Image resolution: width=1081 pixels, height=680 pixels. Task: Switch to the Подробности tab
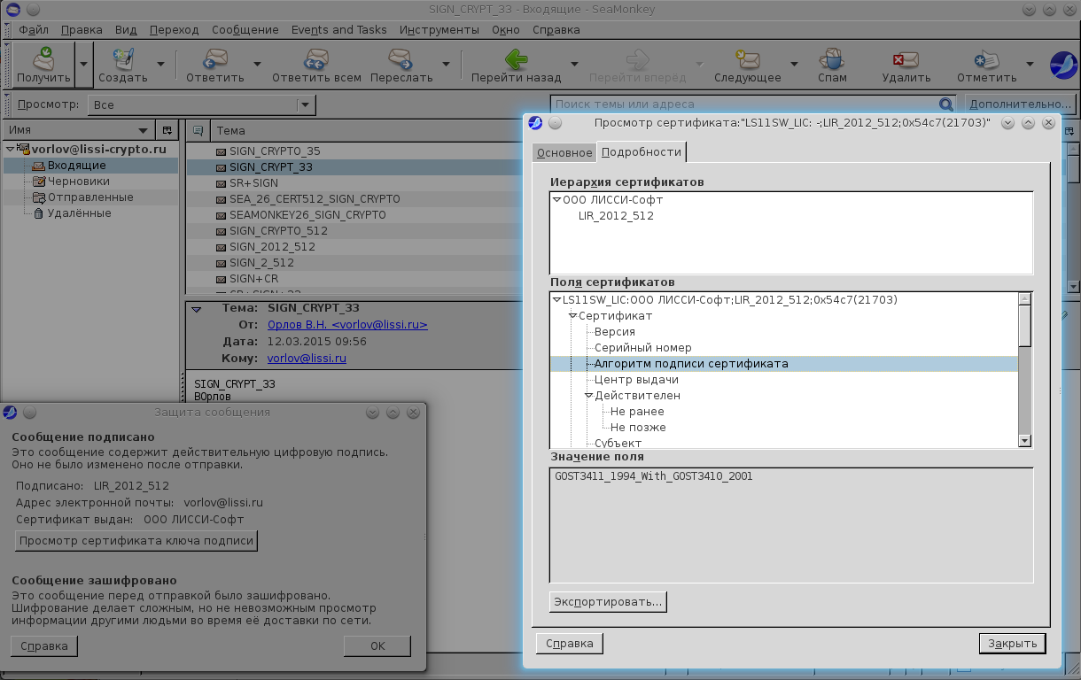[642, 152]
